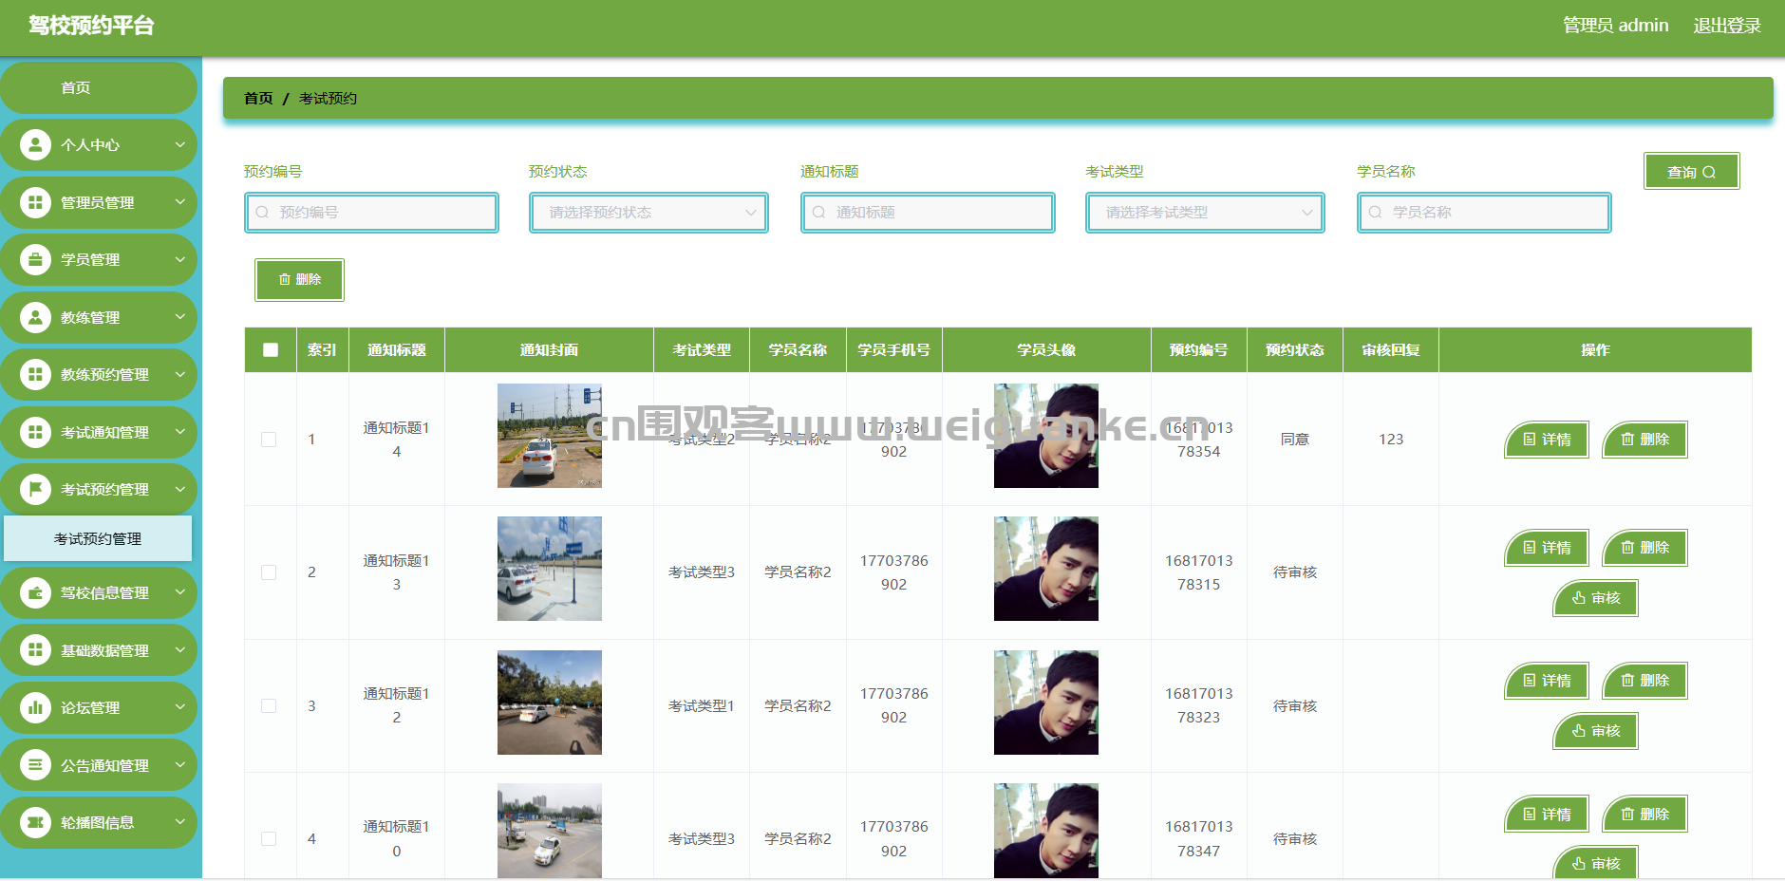Click the 教练管理 person icon
This screenshot has width=1785, height=881.
pos(35,317)
